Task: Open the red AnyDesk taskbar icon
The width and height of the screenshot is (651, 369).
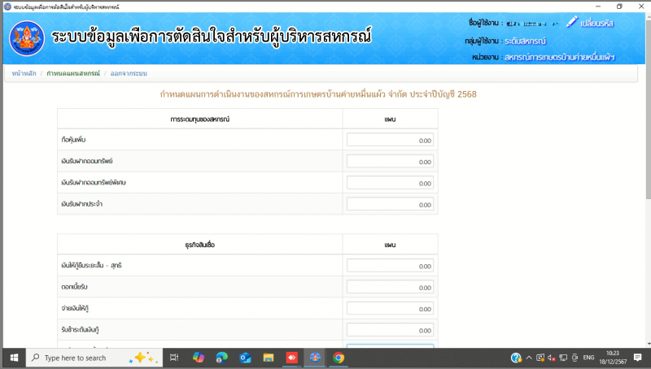Action: point(292,358)
